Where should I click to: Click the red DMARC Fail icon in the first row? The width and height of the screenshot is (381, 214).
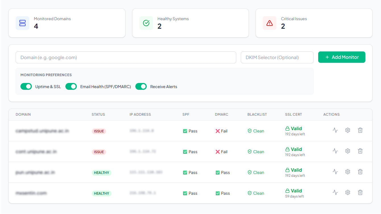click(x=217, y=131)
